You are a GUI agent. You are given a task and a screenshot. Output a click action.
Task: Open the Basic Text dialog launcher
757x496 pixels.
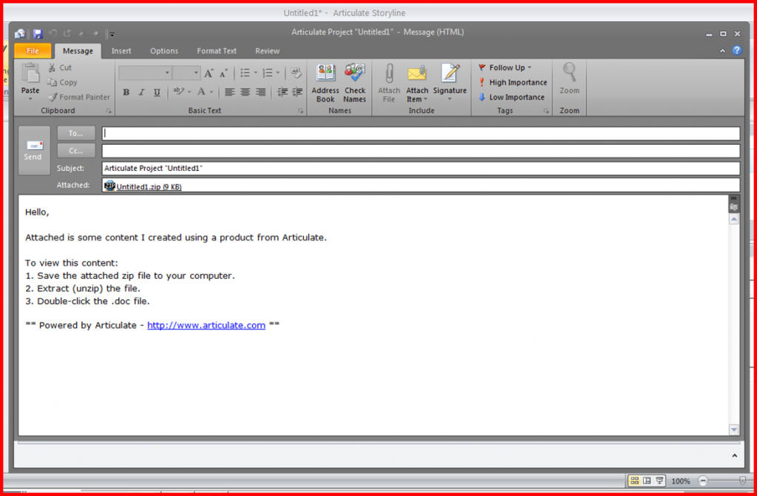point(301,111)
